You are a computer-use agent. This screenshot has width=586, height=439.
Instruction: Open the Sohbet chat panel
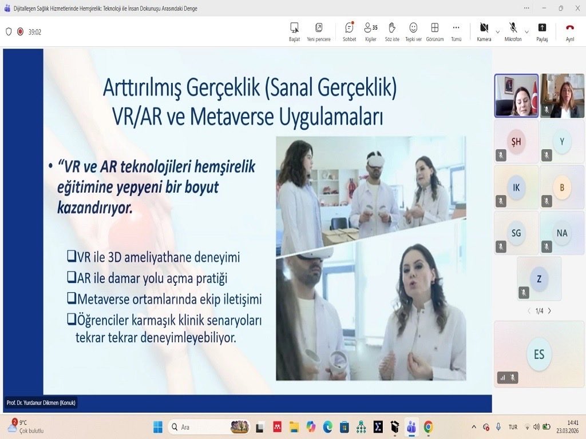coord(348,31)
